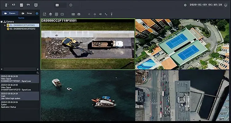Click the speaker audio icon in toolbar

(101, 14)
